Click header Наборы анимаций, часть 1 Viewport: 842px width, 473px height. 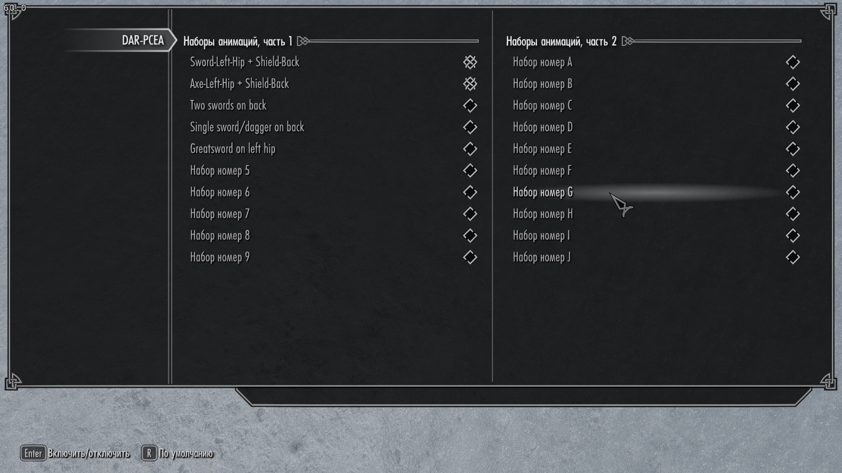pos(238,42)
